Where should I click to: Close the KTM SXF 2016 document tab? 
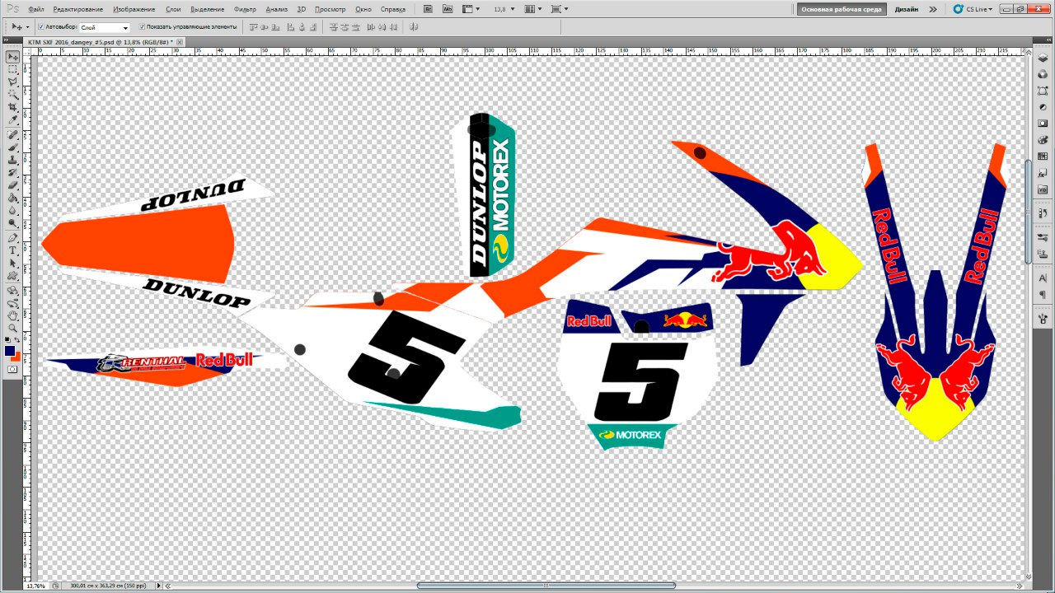click(x=180, y=41)
